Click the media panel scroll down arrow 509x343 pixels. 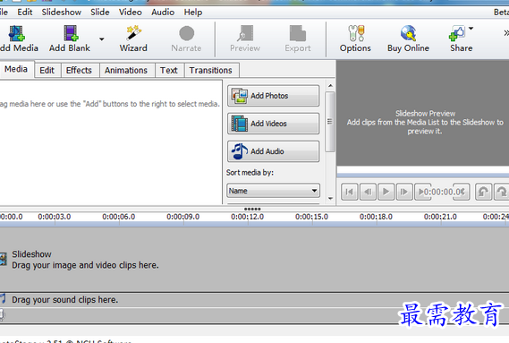pos(330,198)
